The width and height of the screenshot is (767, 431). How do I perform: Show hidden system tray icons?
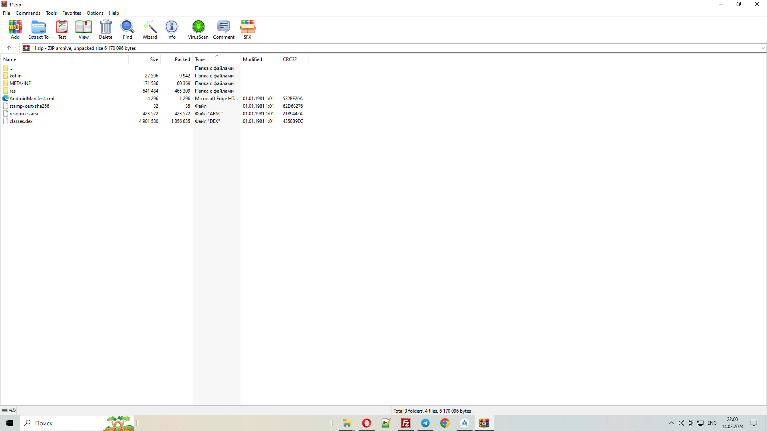pos(671,423)
